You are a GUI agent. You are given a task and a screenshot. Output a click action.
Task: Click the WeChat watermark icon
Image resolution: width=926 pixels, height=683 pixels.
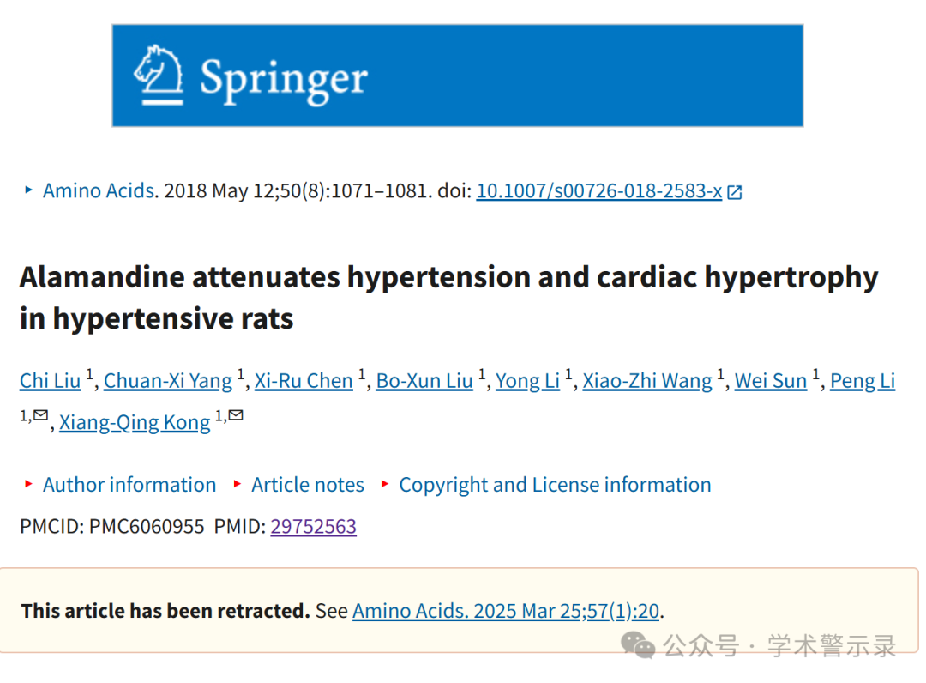(x=638, y=644)
